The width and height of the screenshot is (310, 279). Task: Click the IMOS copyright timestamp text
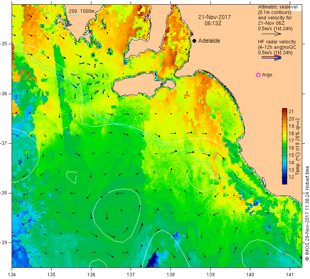click(x=307, y=213)
